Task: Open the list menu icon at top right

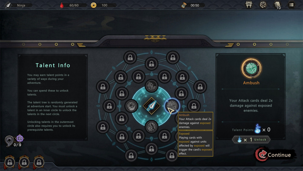Action: (x=291, y=5)
